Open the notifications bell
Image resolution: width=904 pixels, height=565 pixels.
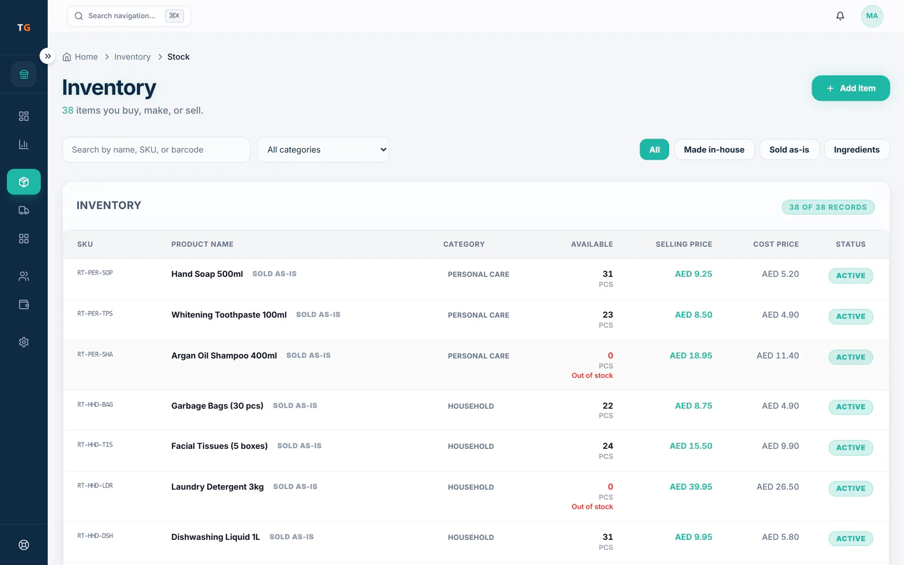click(840, 16)
